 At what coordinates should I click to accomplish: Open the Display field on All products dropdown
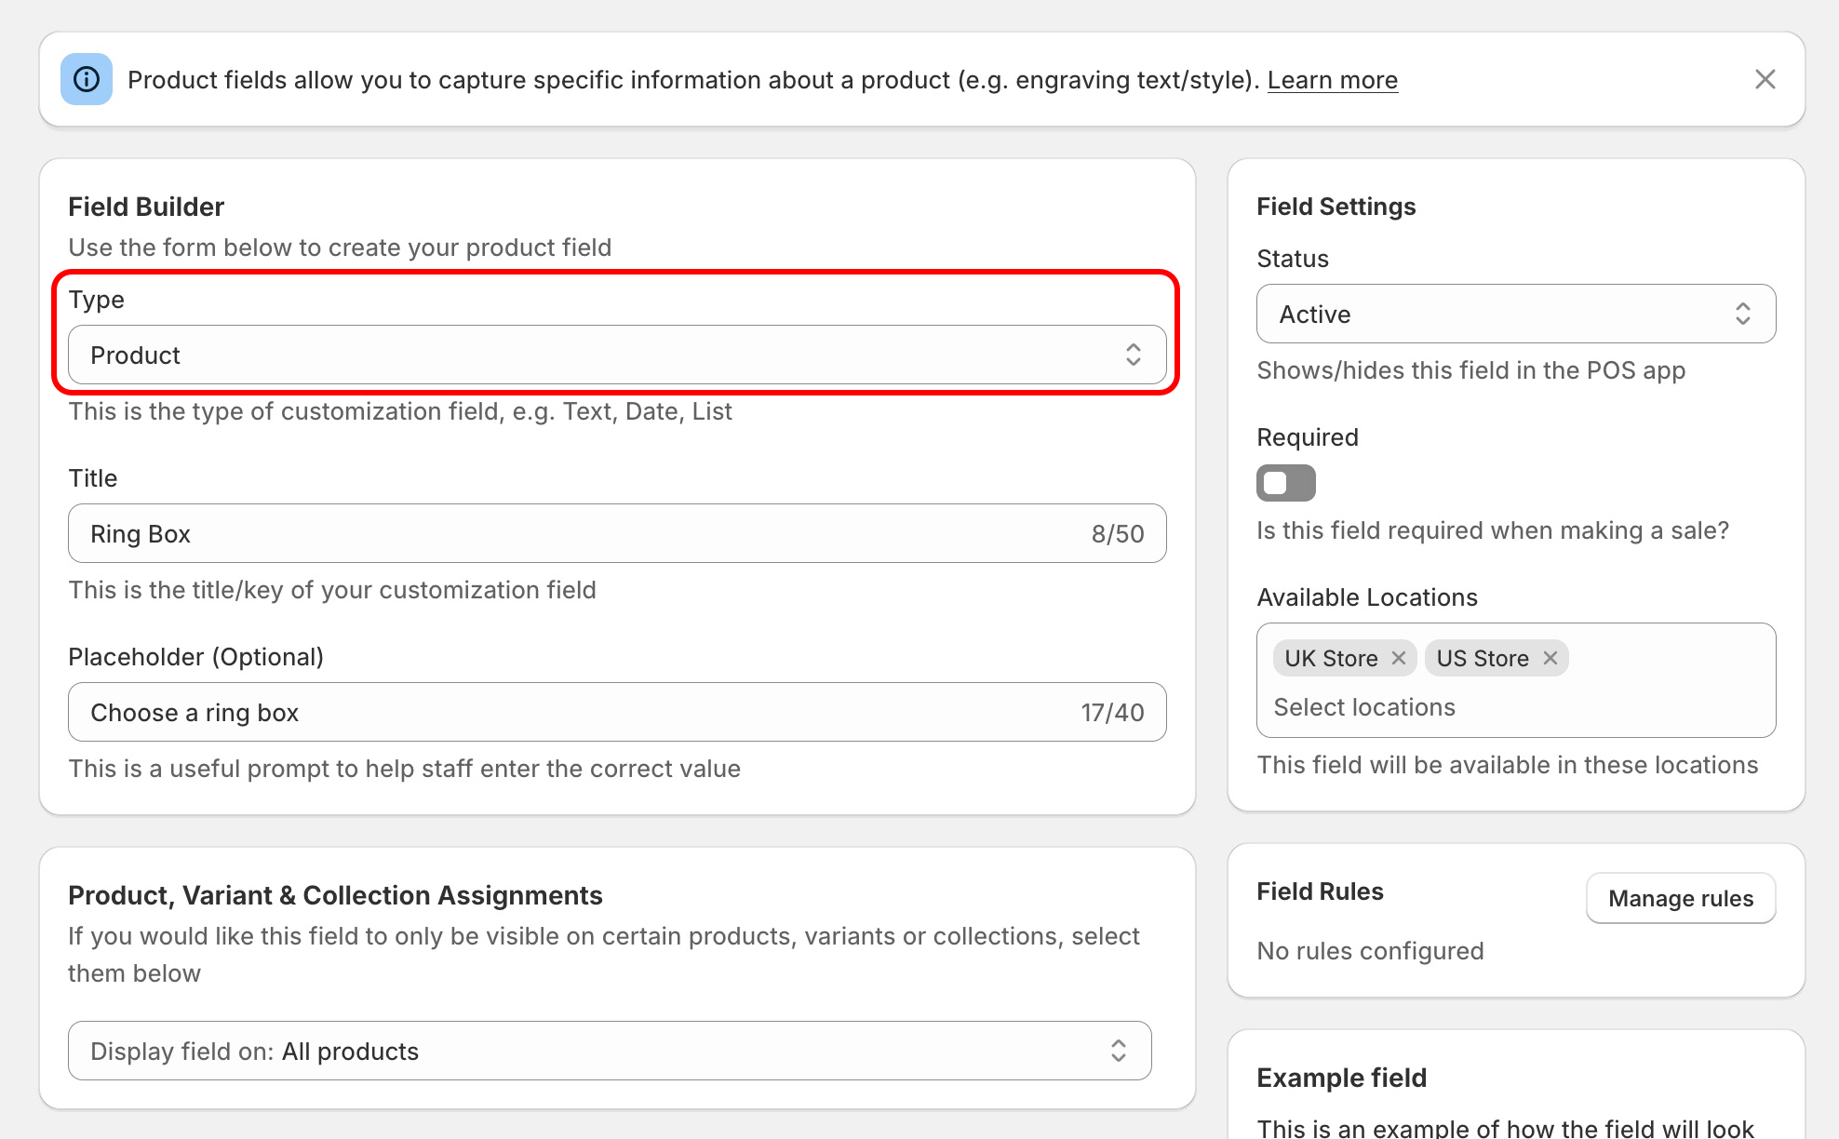(610, 1051)
